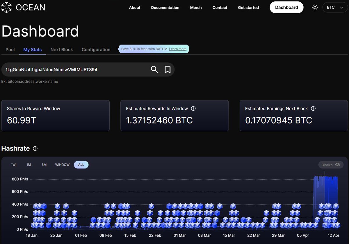
Task: Click the 60.99T shares value
Action: pos(21,120)
